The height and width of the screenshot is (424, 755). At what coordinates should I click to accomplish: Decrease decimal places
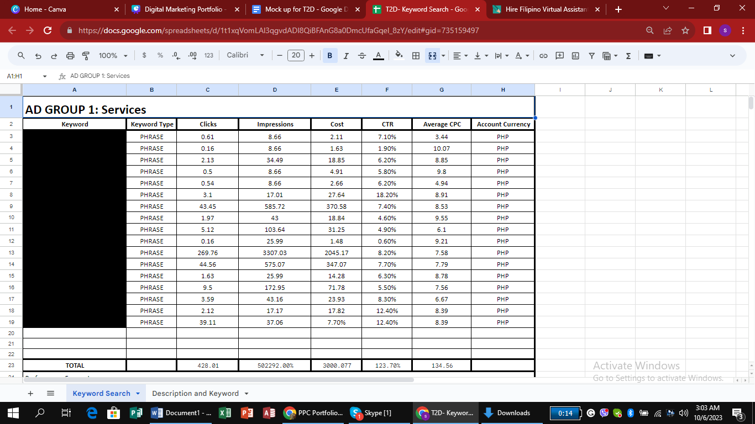click(x=176, y=56)
